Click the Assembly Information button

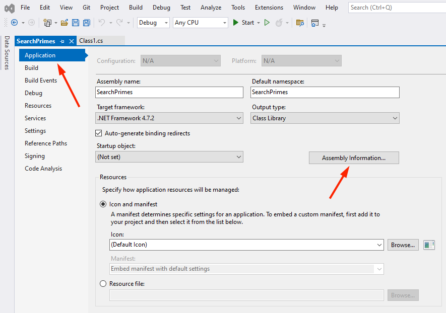354,158
